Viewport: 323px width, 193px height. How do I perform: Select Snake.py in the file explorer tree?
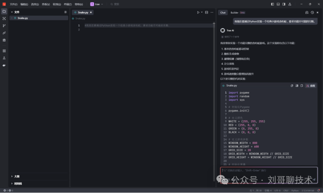click(x=22, y=18)
